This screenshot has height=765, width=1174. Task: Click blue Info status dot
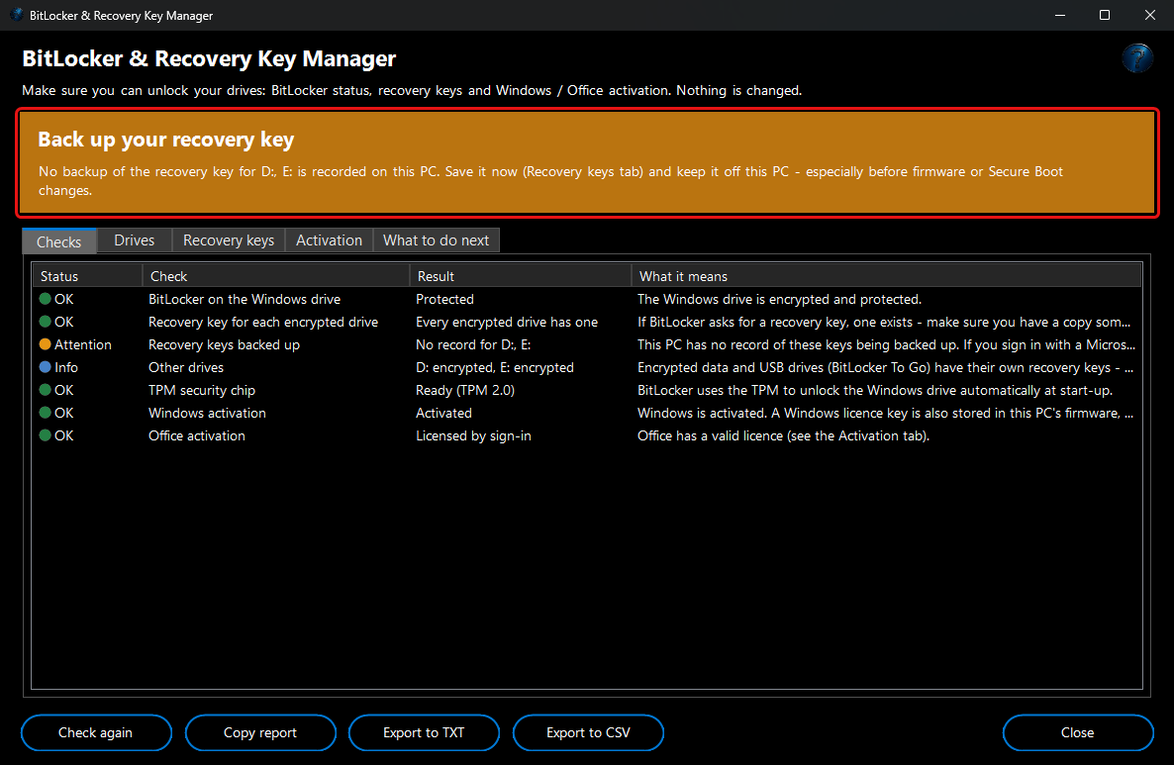(45, 367)
